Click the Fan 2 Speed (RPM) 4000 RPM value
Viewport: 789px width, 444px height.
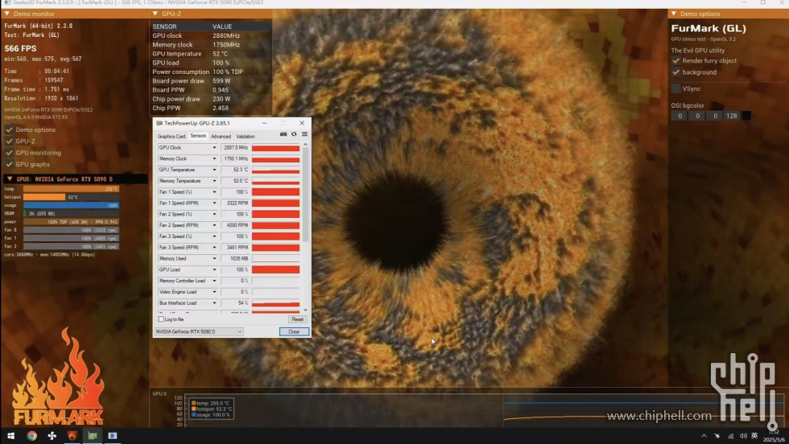pos(235,225)
